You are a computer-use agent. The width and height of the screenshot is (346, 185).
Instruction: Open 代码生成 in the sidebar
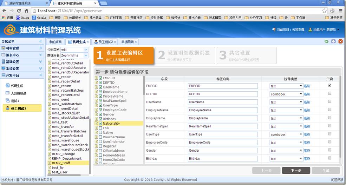tap(17, 86)
